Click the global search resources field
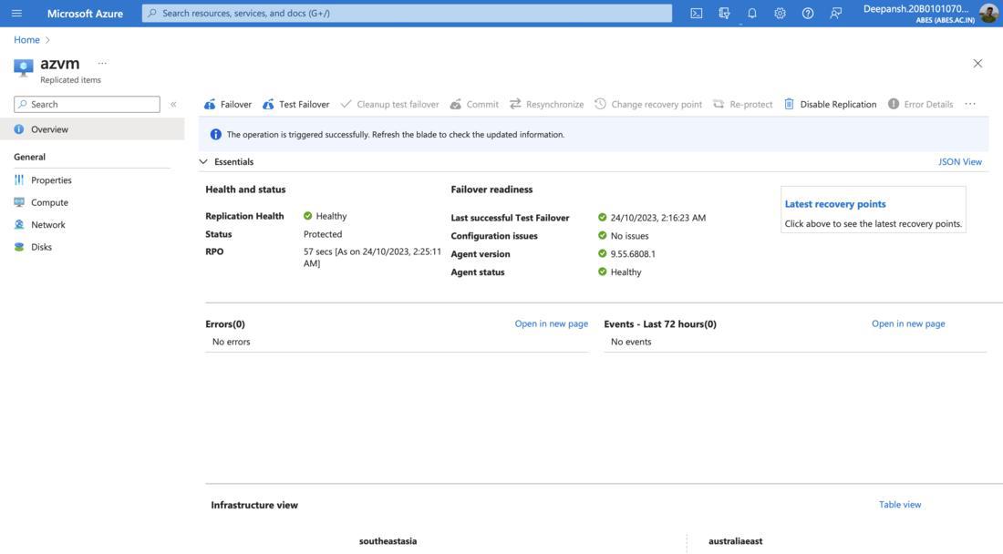 coord(407,13)
